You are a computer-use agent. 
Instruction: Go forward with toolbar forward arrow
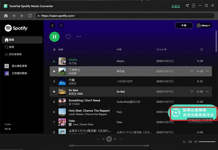pos(22,16)
